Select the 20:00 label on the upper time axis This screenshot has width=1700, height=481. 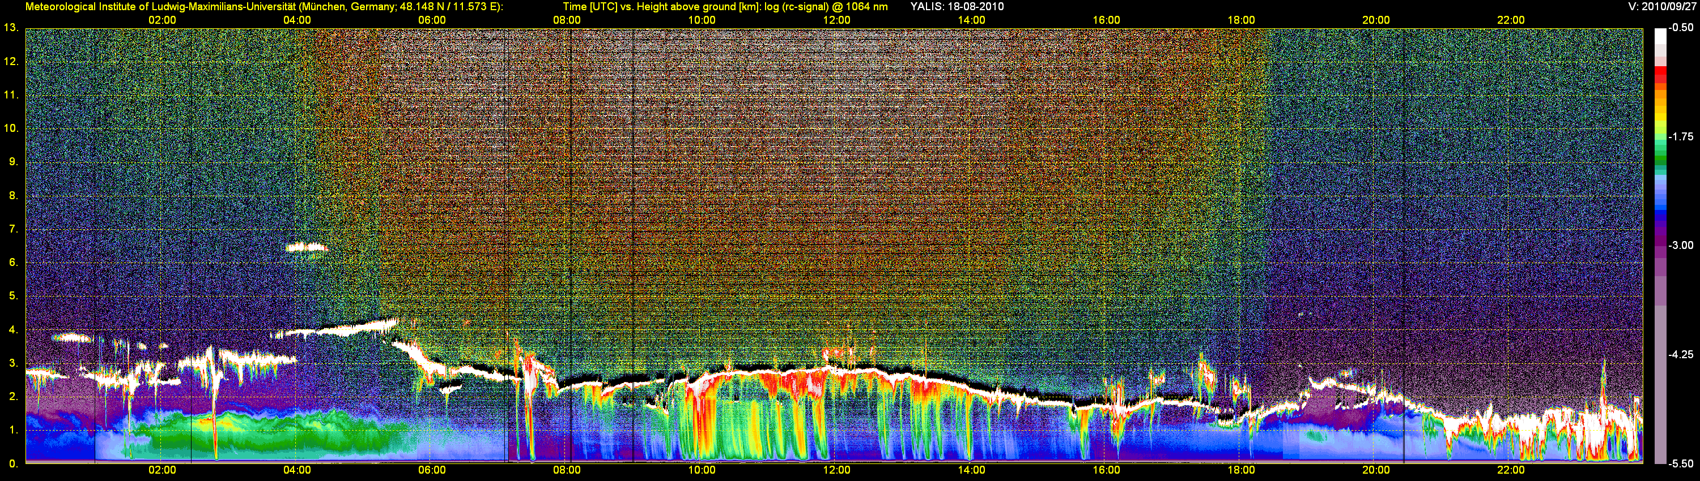[x=1376, y=20]
